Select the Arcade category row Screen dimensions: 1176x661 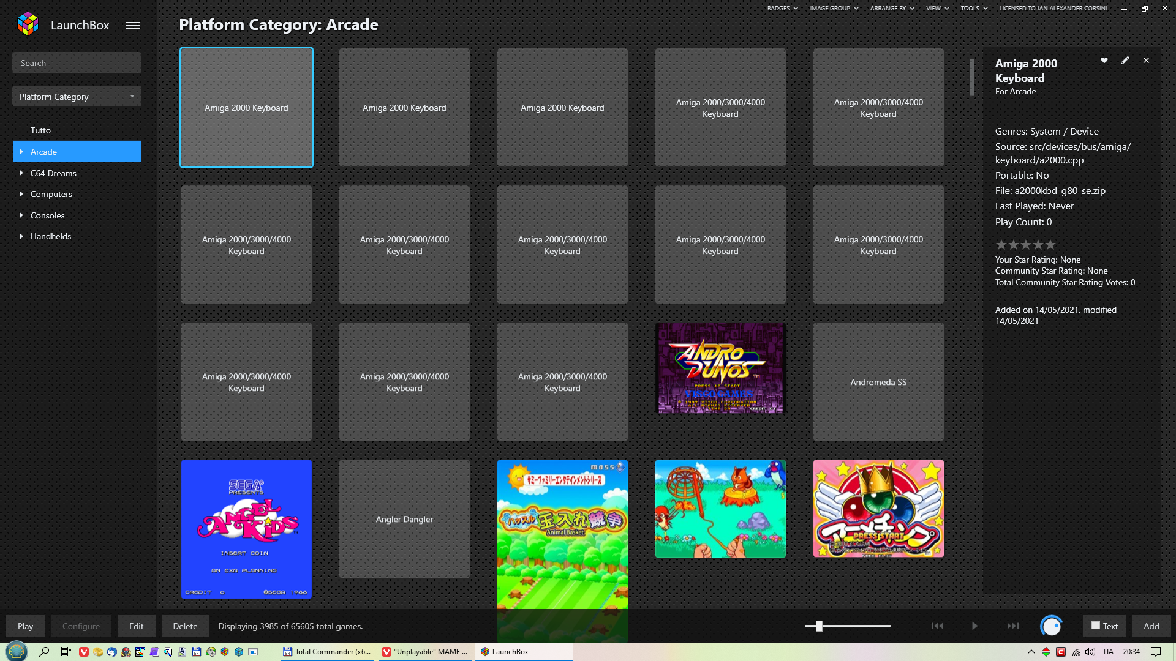pyautogui.click(x=77, y=152)
